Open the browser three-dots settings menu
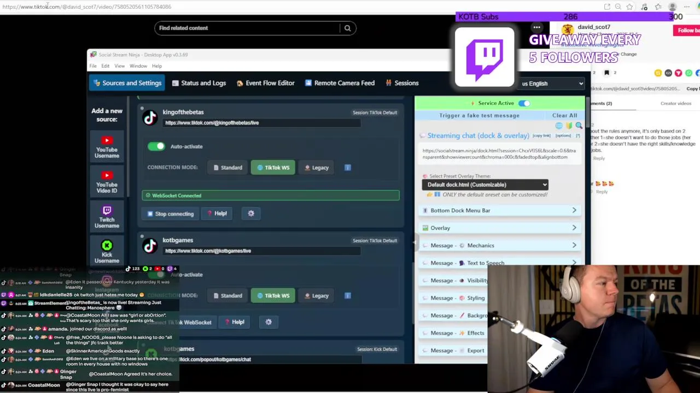The width and height of the screenshot is (700, 393). pos(687,7)
